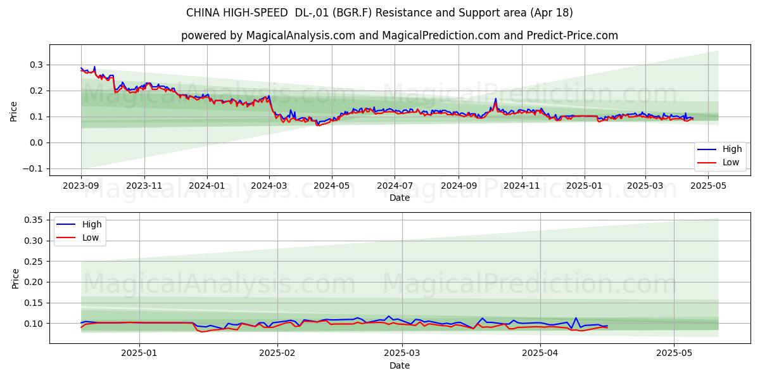760x380 pixels.
Task: Click the '2023-09' date label on the top axis
Action: click(81, 186)
